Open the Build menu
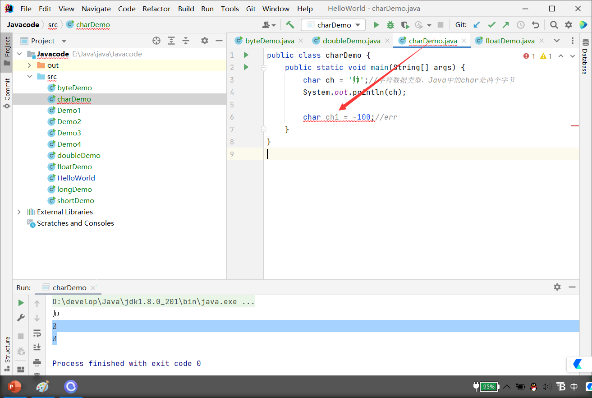The height and width of the screenshot is (398, 592). [186, 9]
